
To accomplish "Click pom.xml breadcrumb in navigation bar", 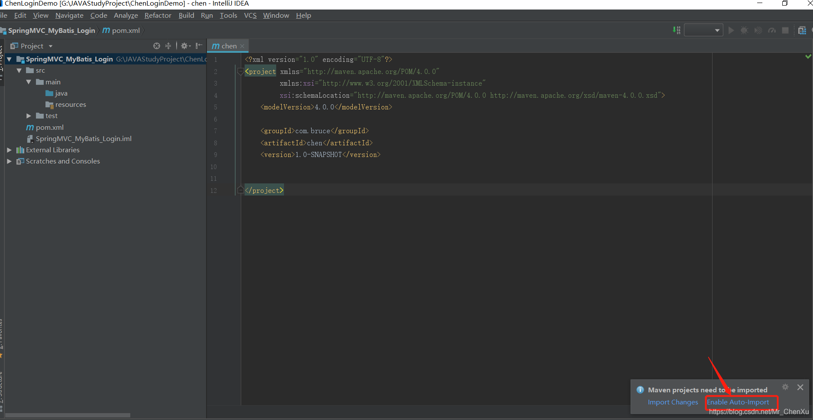I will tap(121, 30).
